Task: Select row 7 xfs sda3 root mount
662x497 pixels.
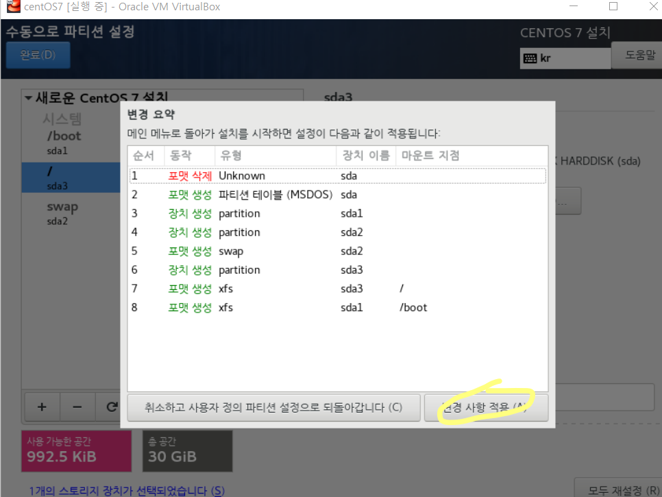Action: 338,289
